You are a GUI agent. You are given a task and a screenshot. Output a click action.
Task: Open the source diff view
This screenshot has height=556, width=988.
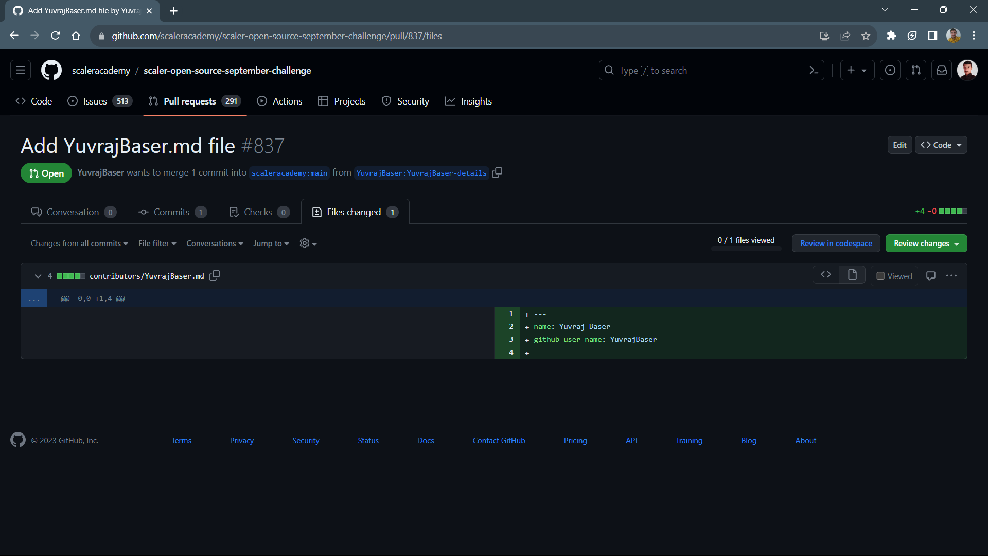coord(825,274)
